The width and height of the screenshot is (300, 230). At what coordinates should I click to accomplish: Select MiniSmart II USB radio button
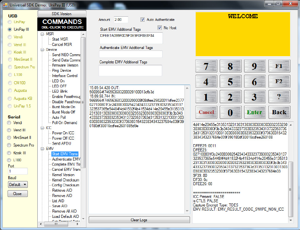click(10, 60)
